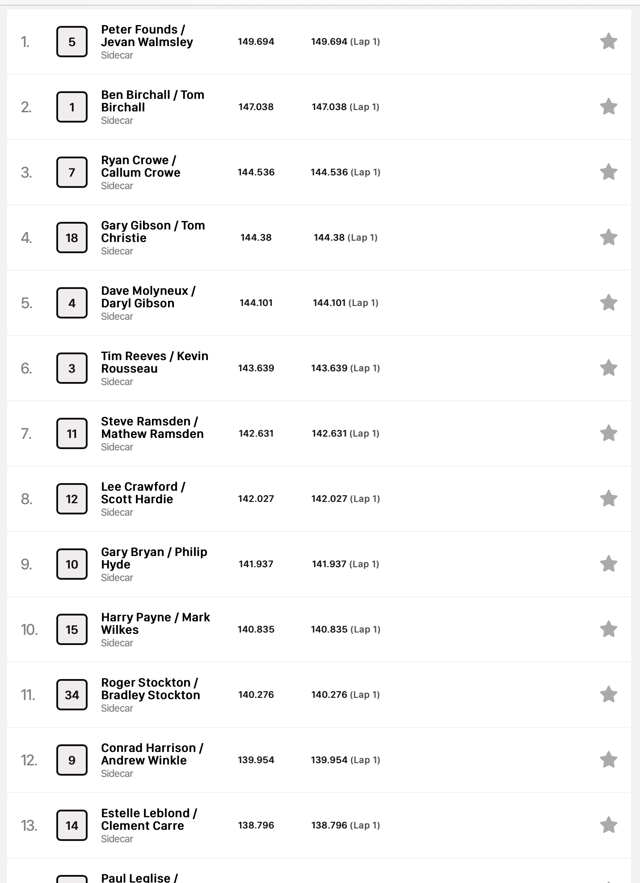Favorite Peter Founds / Jevan Walmsley with star
This screenshot has height=883, width=640.
(608, 42)
